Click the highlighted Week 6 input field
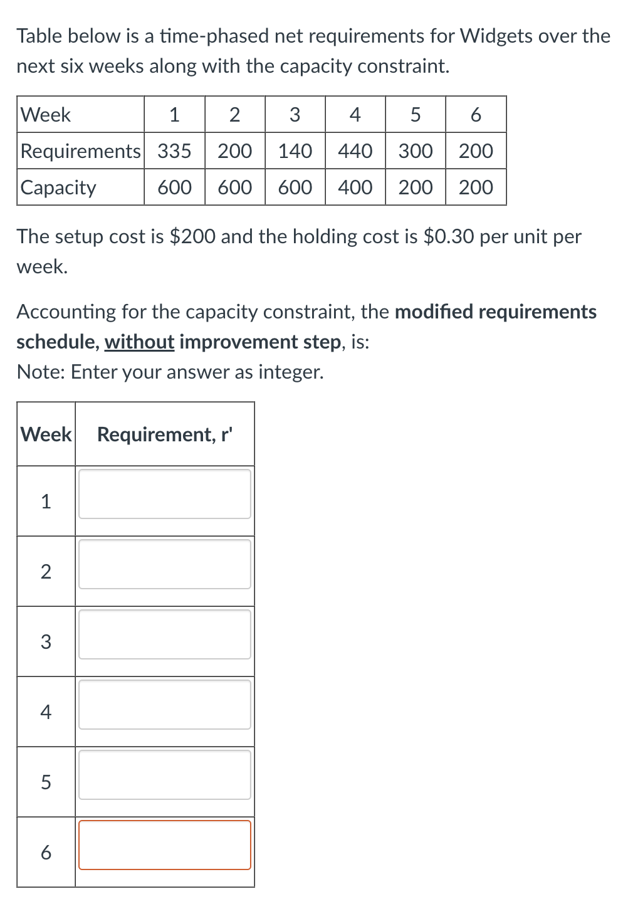The height and width of the screenshot is (919, 633). [164, 846]
